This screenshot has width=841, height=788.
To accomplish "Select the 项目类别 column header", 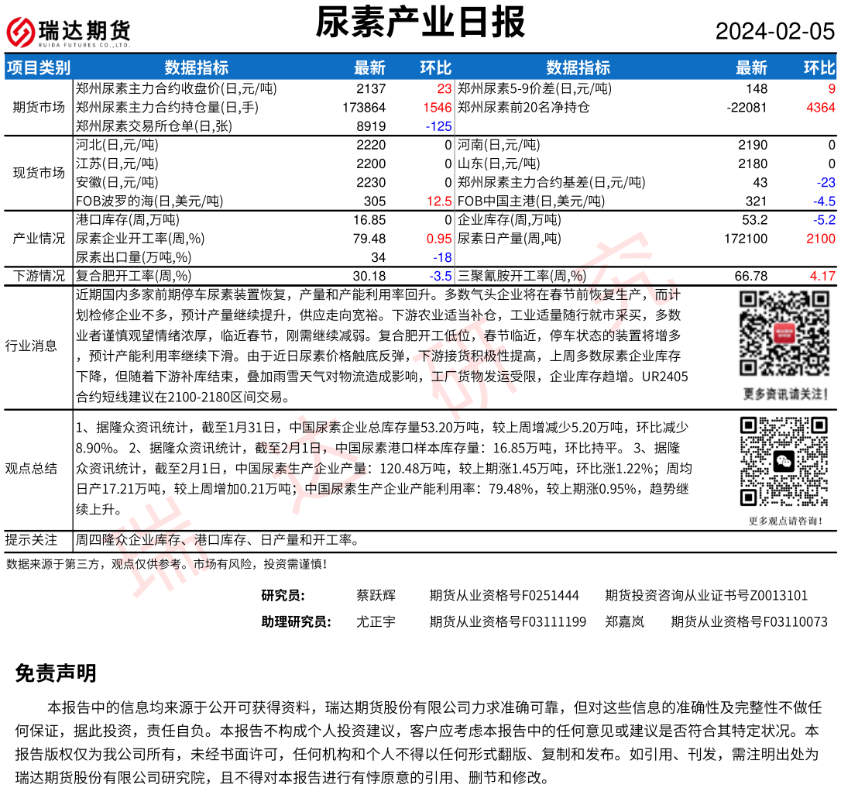I will (38, 67).
